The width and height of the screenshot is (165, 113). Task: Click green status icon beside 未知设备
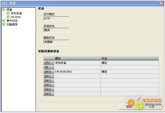(x=8, y=13)
